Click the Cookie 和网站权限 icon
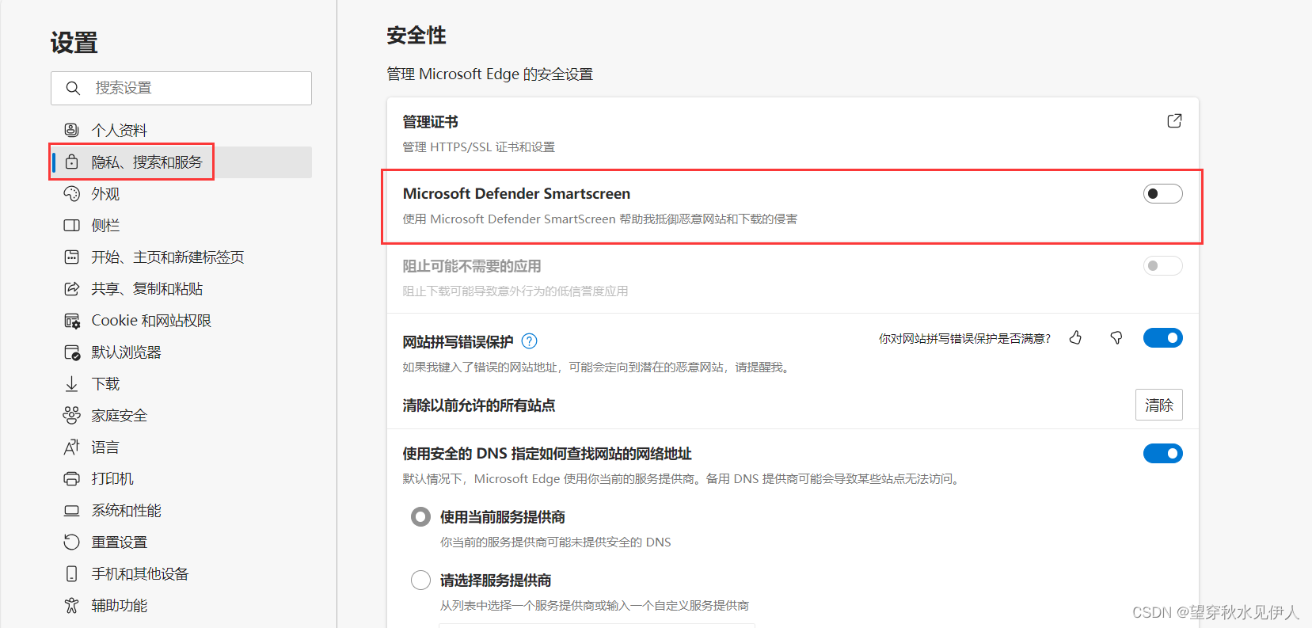The height and width of the screenshot is (628, 1312). [x=71, y=320]
